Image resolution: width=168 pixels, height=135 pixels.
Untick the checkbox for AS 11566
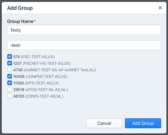(10, 83)
